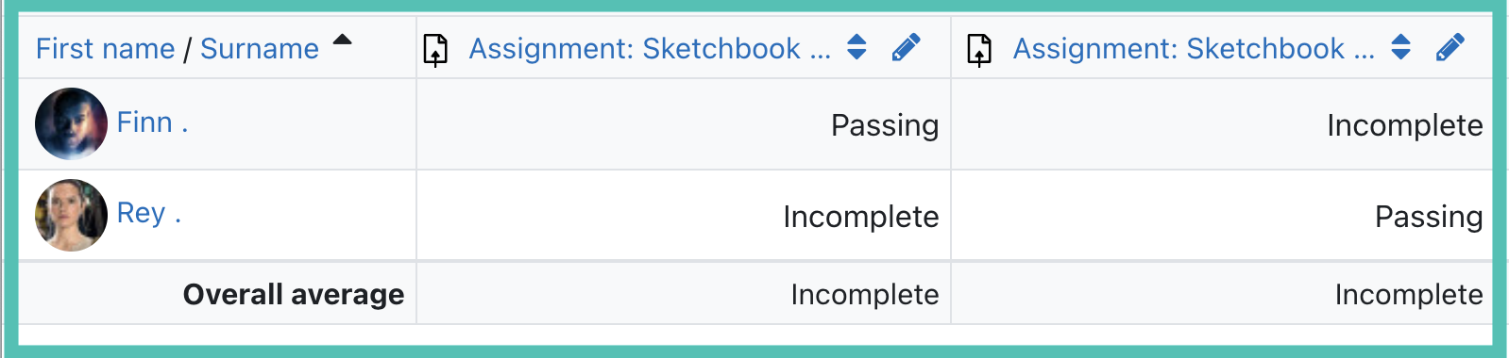Select Finn's Passing grade cell
The image size is (1509, 358).
point(684,124)
